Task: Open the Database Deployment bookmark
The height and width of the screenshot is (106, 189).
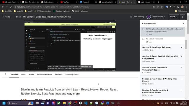Action: click(x=61, y=11)
